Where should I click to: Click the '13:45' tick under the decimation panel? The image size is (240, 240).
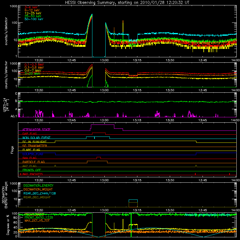(203, 210)
